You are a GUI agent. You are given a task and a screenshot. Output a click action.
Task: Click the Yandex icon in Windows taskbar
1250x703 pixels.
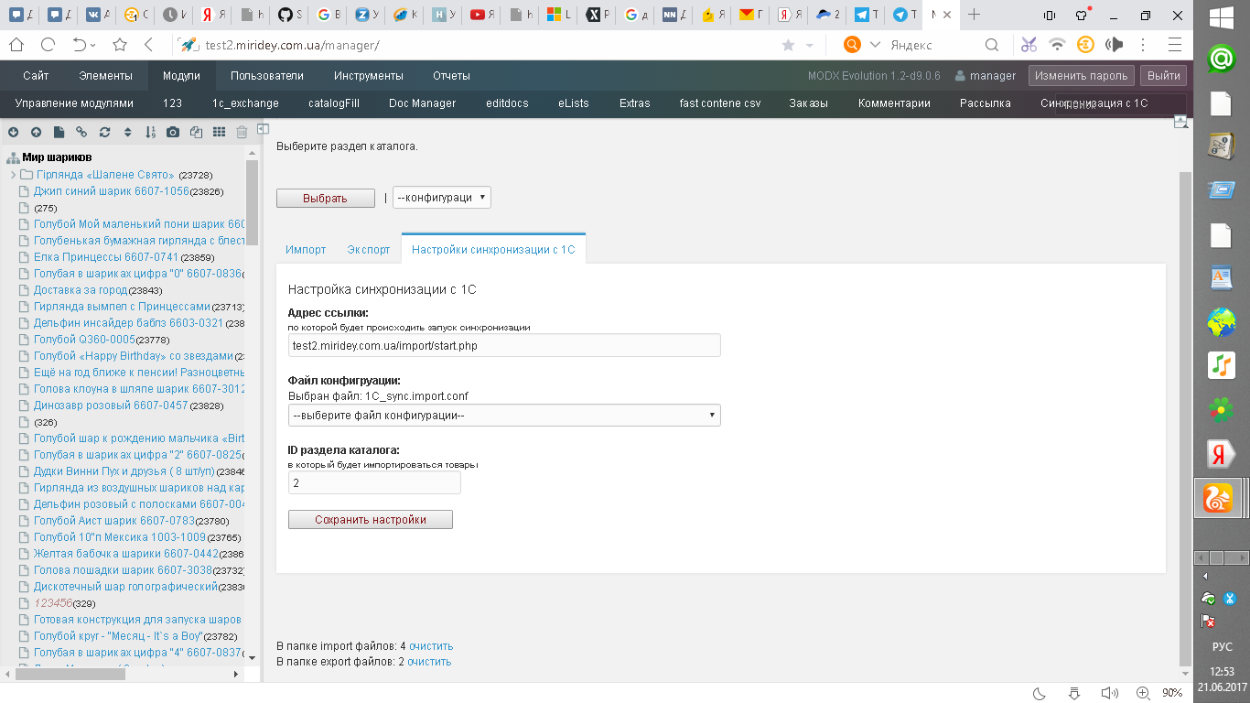click(x=1221, y=454)
